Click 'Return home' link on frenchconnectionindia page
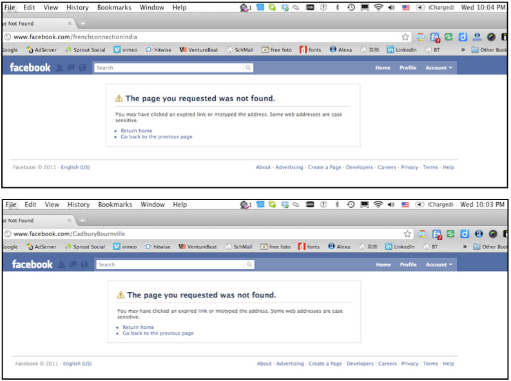This screenshot has width=511, height=381. (x=136, y=131)
